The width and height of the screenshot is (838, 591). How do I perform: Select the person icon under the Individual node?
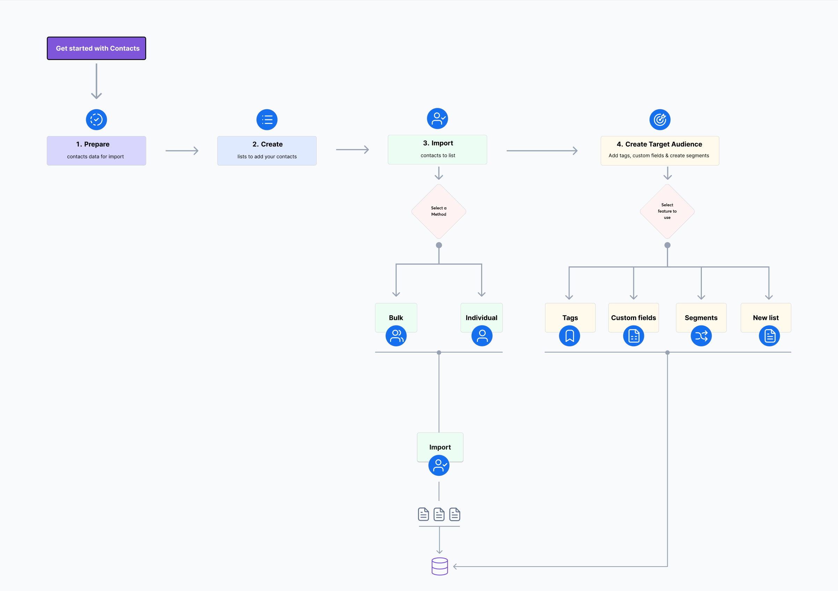point(482,335)
